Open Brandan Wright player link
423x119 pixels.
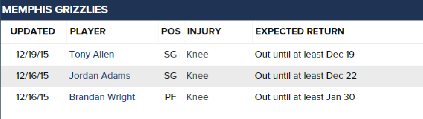tap(102, 97)
